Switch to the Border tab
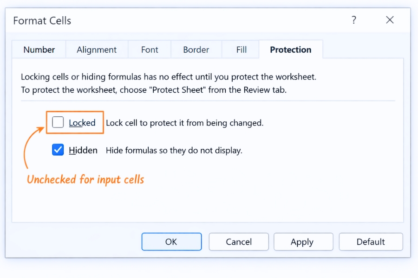Image resolution: width=418 pixels, height=278 pixels. (x=196, y=49)
